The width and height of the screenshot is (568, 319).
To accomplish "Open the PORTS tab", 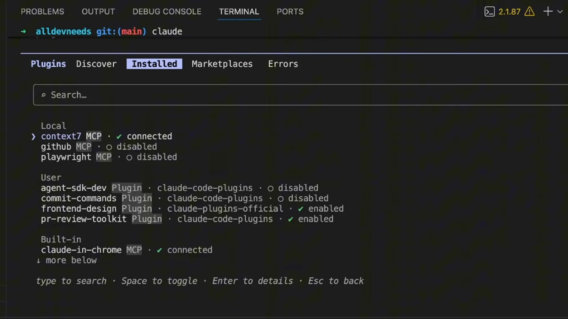I will pyautogui.click(x=290, y=12).
